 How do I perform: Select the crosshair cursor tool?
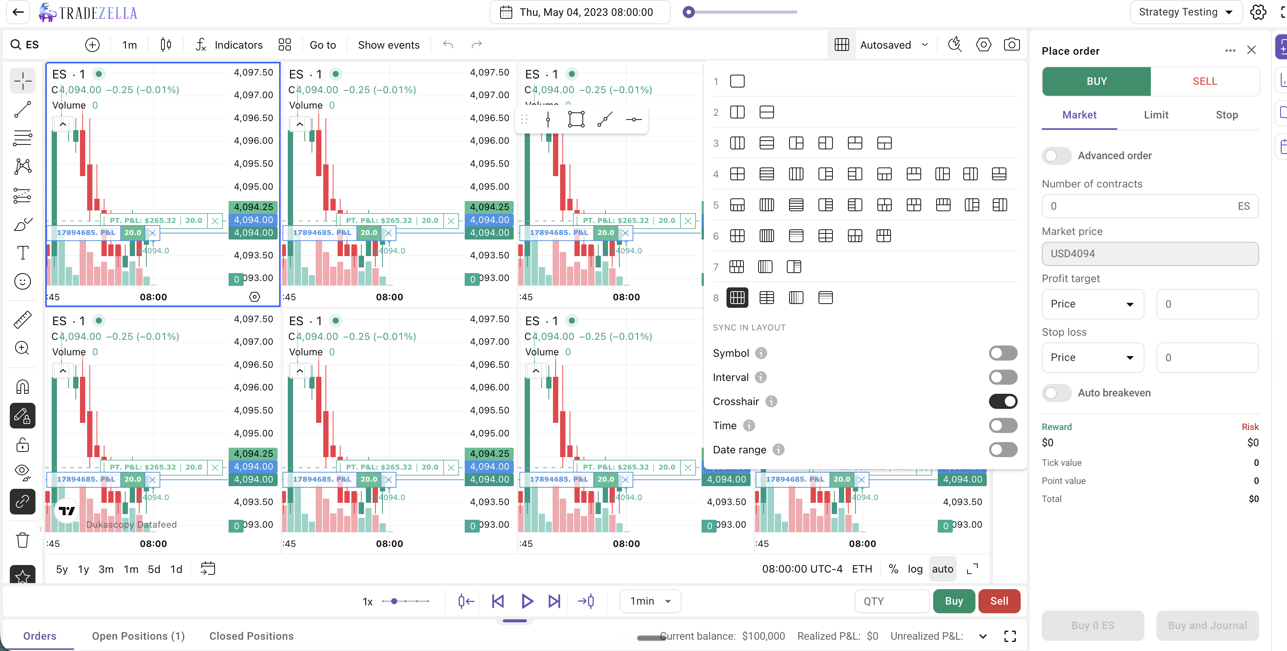23,81
